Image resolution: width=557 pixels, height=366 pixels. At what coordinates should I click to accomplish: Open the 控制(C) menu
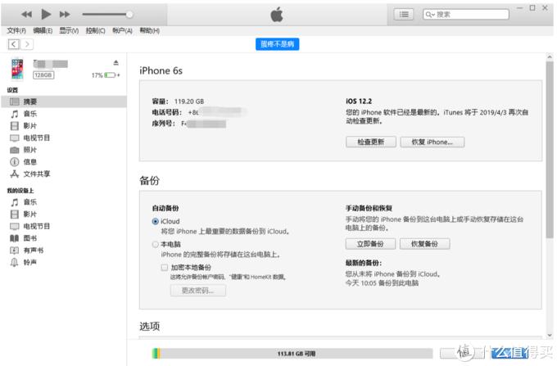click(95, 30)
